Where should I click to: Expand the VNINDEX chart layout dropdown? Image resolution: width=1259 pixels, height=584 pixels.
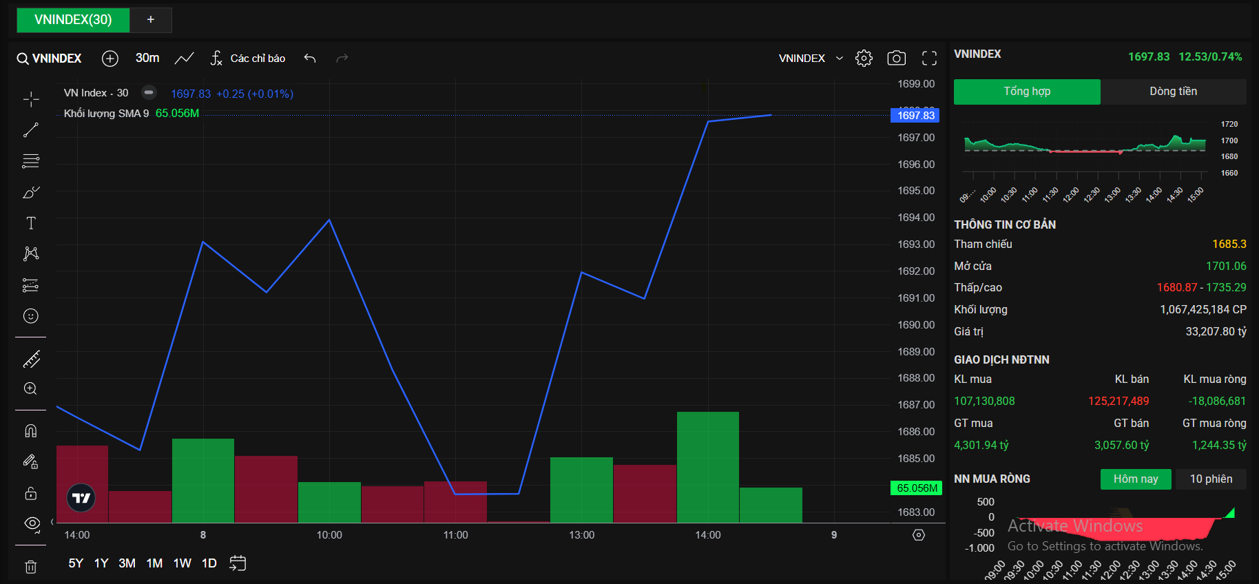pos(811,59)
